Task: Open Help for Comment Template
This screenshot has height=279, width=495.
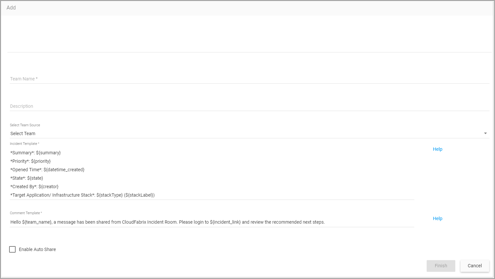Action: 437,218
